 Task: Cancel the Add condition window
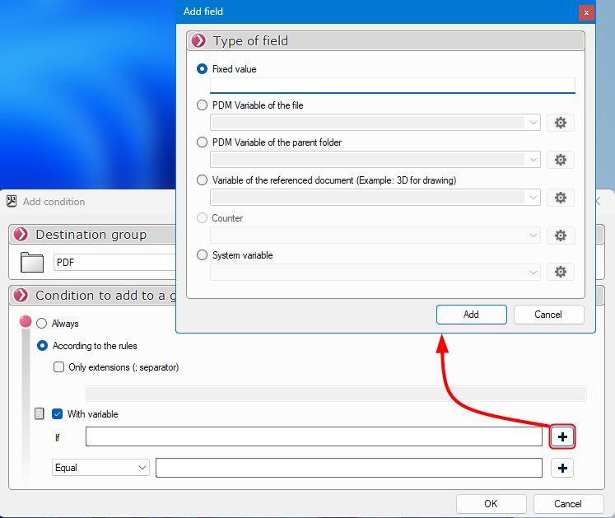pos(568,503)
